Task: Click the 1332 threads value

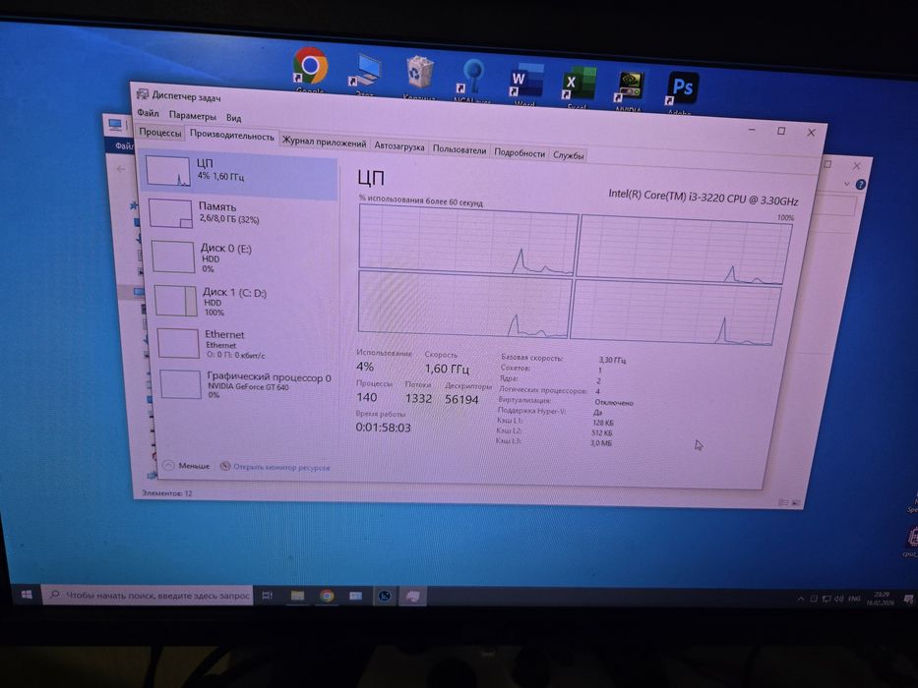Action: pos(418,398)
